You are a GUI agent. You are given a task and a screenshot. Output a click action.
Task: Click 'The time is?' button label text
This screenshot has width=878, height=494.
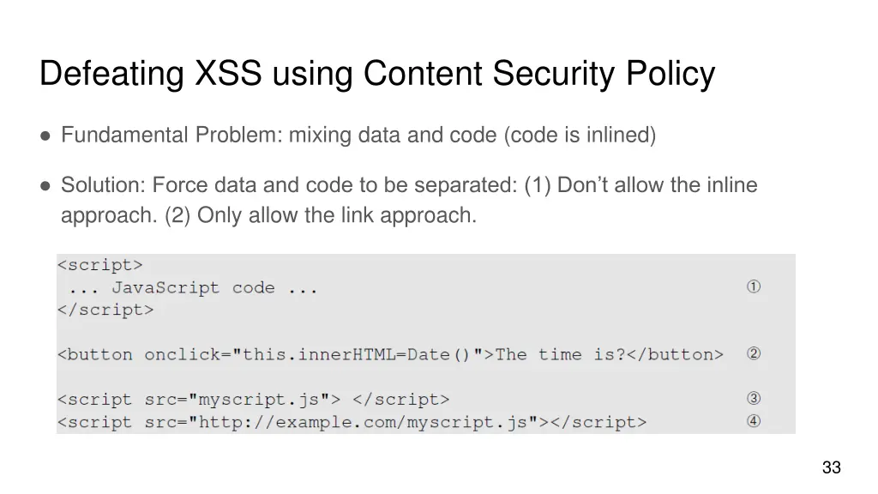561,355
